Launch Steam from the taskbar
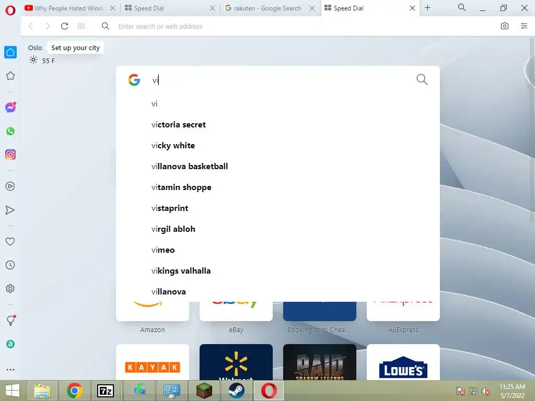Screen dimensions: 535x401 237,391
